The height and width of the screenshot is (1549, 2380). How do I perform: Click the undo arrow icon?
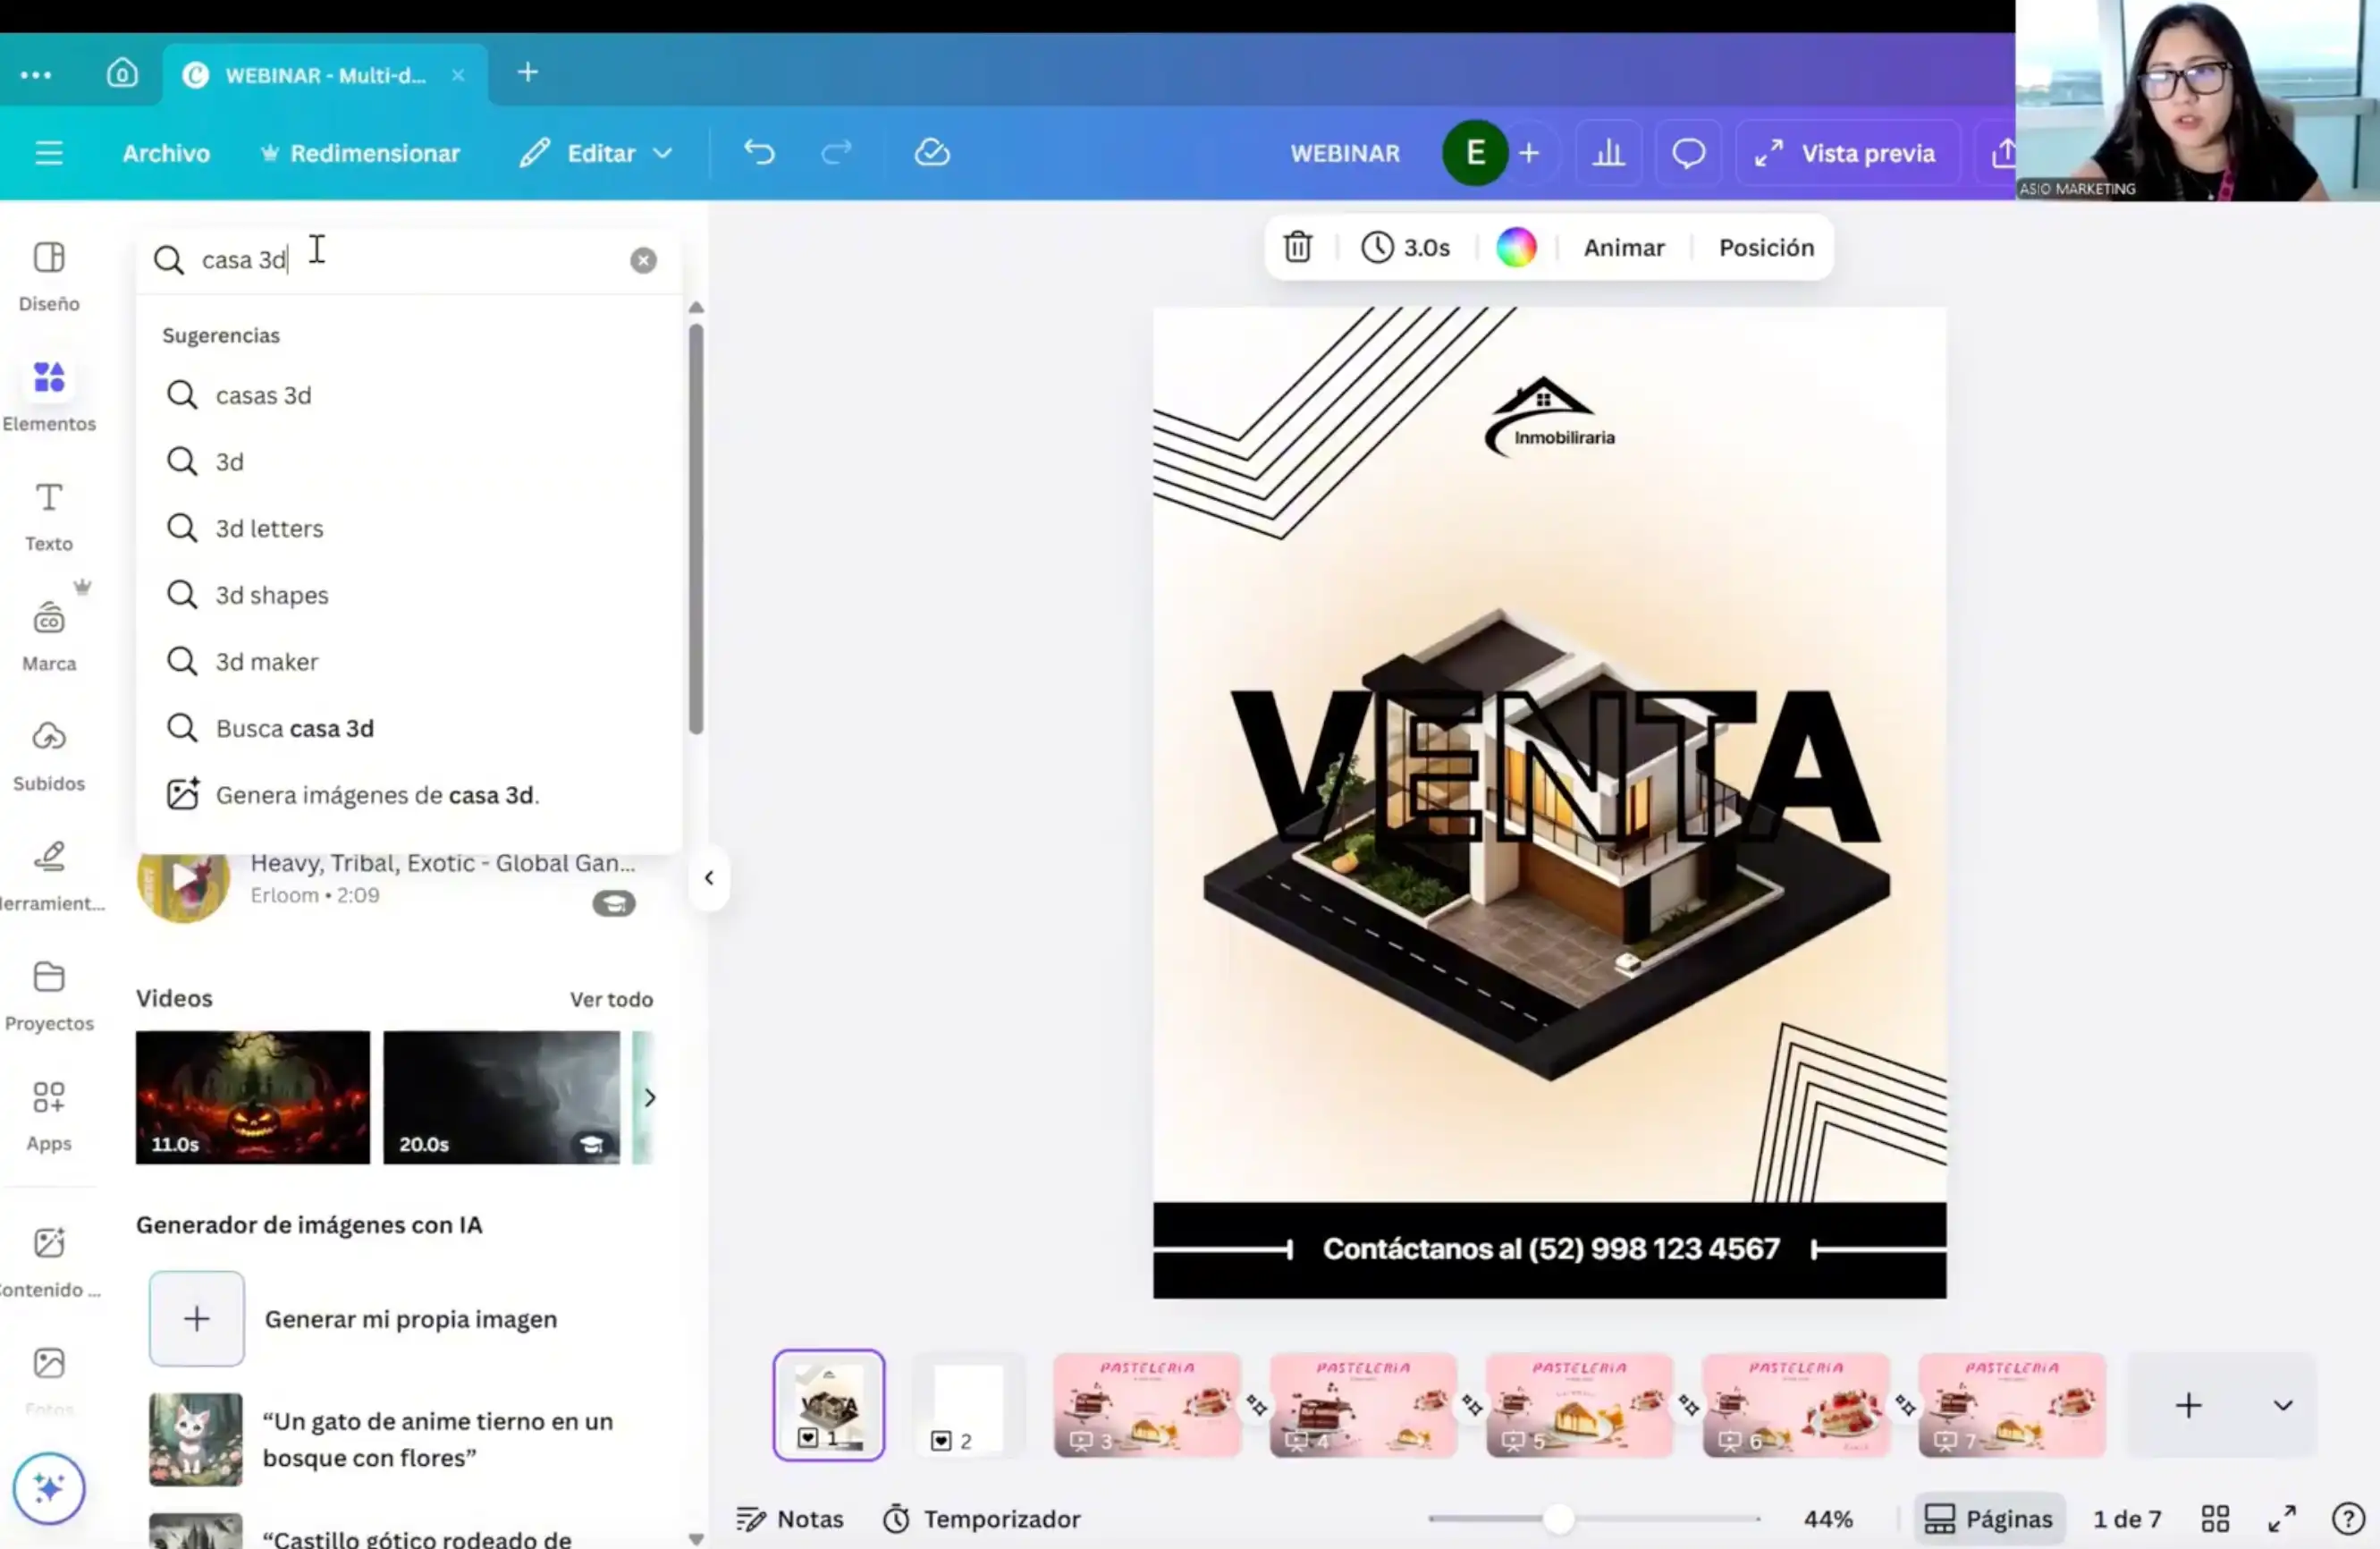click(x=759, y=152)
